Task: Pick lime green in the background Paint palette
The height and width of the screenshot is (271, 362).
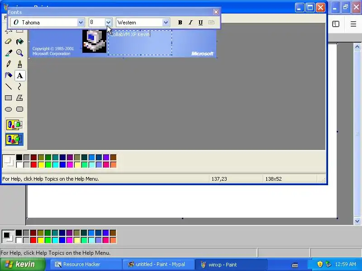Action: (x=48, y=240)
